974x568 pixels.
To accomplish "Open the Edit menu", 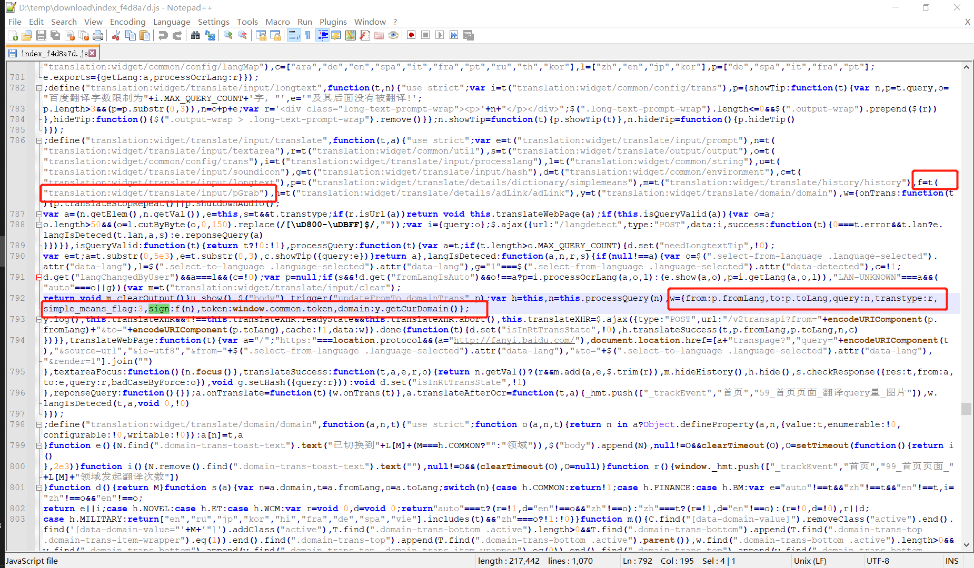I will [x=36, y=22].
